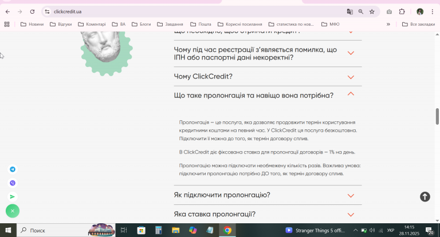Click the forward navigation arrow
This screenshot has width=440, height=237.
19,11
